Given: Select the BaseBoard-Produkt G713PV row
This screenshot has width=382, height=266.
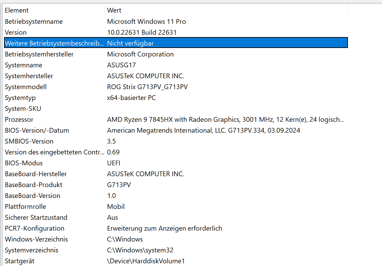Looking at the screenshot, I should 33,185.
